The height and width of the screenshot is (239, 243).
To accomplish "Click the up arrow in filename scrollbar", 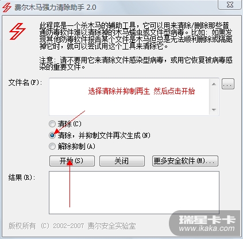I will tap(214, 84).
